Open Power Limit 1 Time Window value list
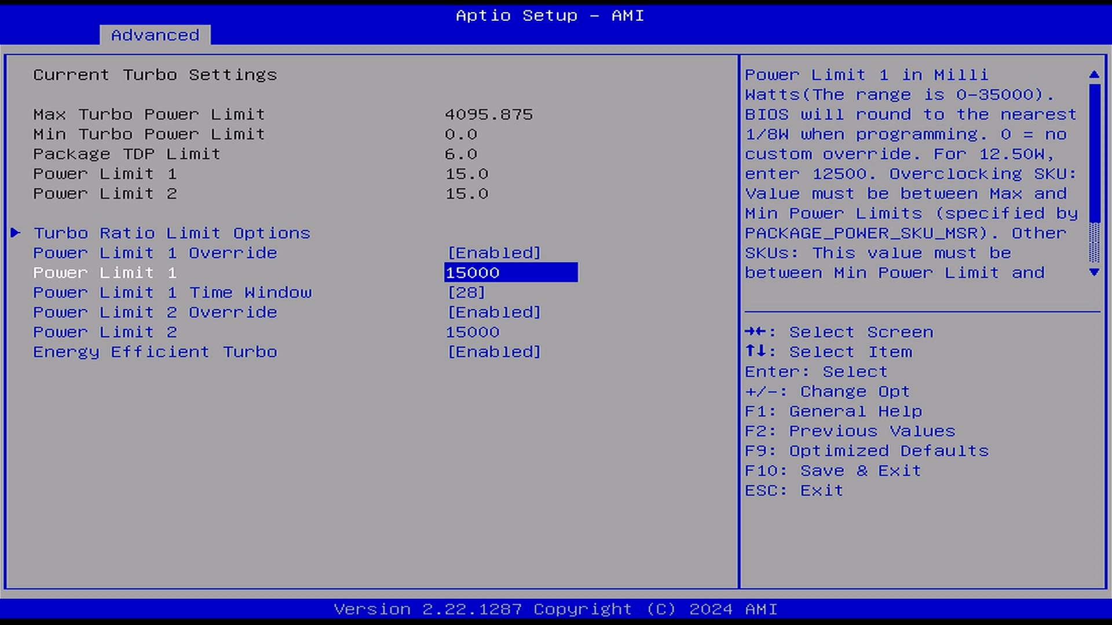 [x=466, y=293]
